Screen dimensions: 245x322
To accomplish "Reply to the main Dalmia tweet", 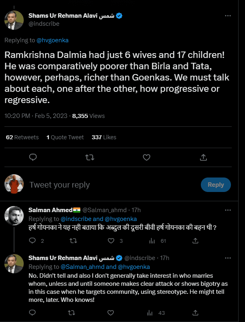I will pyautogui.click(x=33, y=157).
